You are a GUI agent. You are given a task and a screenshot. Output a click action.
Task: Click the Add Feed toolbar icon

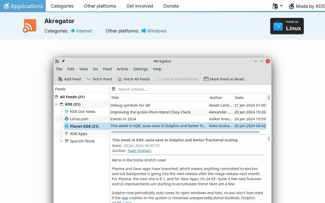[x=60, y=79]
